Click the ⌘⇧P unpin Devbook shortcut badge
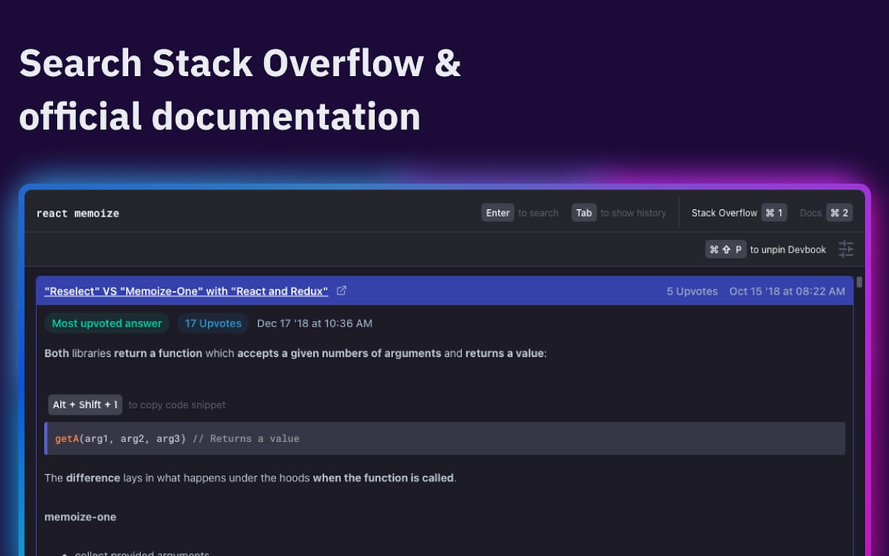This screenshot has width=889, height=556. [725, 249]
